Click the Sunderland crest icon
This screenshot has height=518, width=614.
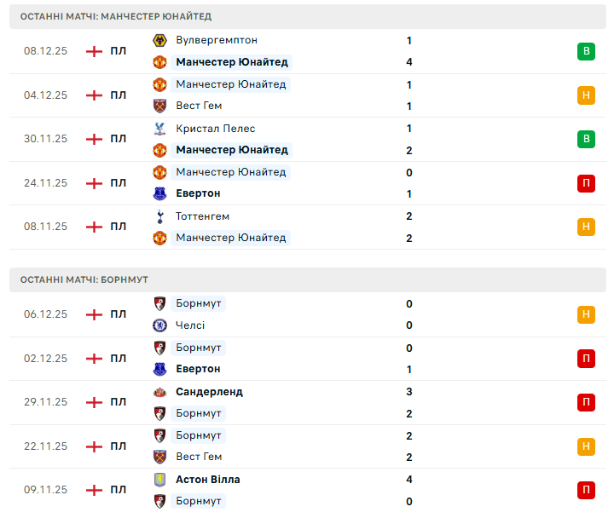[x=159, y=392]
